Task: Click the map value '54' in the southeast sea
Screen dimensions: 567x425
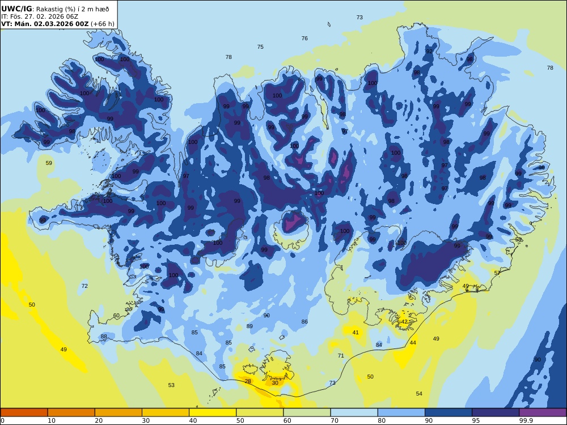Action: 419,394
